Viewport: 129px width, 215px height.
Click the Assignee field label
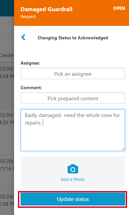(30, 63)
